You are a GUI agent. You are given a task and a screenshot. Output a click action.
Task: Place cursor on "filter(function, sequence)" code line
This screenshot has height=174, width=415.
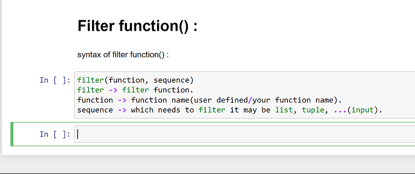pyautogui.click(x=135, y=80)
